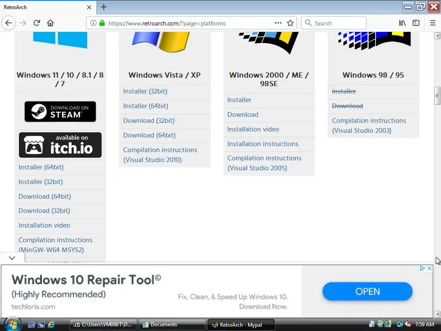
Task: Open Installation video under Windows 11/10
Action: point(44,225)
